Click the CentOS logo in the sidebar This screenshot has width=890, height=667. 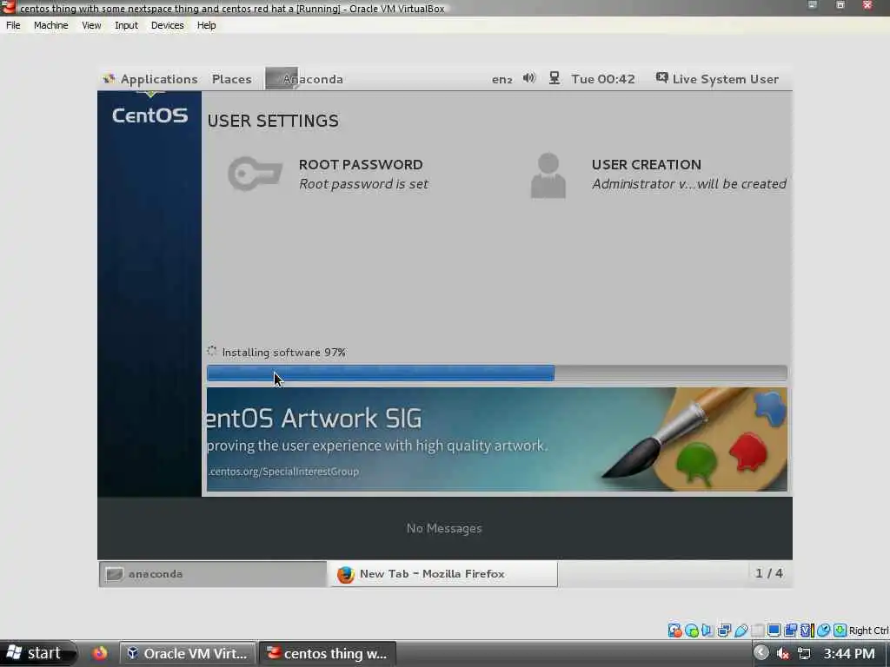click(149, 116)
